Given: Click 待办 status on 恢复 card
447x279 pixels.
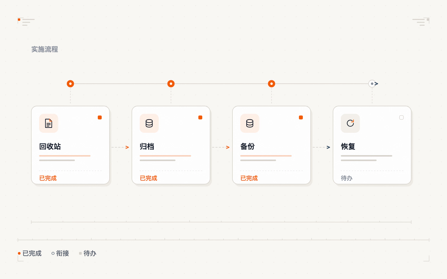Looking at the screenshot, I should (347, 178).
